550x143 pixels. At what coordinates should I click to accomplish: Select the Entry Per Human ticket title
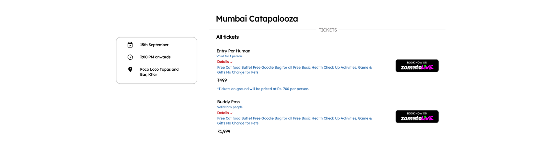click(233, 51)
